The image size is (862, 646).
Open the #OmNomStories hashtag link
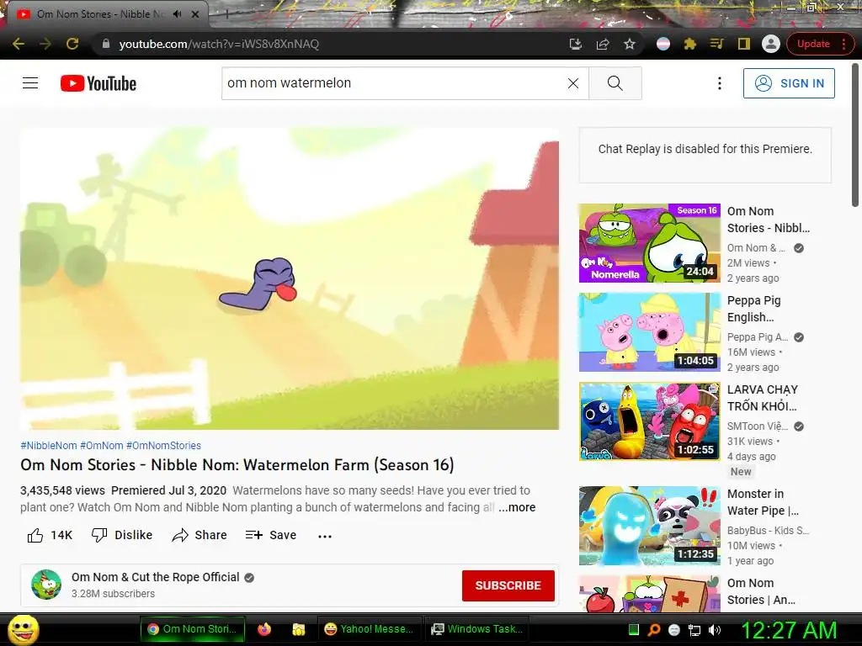click(x=163, y=446)
